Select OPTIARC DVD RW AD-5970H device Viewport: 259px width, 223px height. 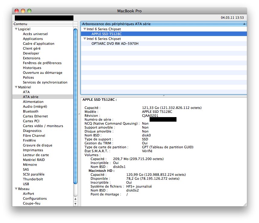coord(115,44)
